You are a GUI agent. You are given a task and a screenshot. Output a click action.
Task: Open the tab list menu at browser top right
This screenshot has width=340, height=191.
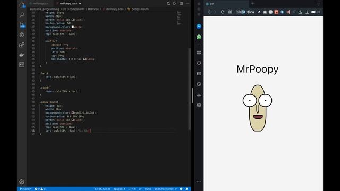[x=319, y=4]
